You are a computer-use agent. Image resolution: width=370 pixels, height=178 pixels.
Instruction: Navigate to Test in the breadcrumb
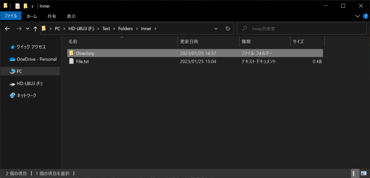click(x=106, y=29)
